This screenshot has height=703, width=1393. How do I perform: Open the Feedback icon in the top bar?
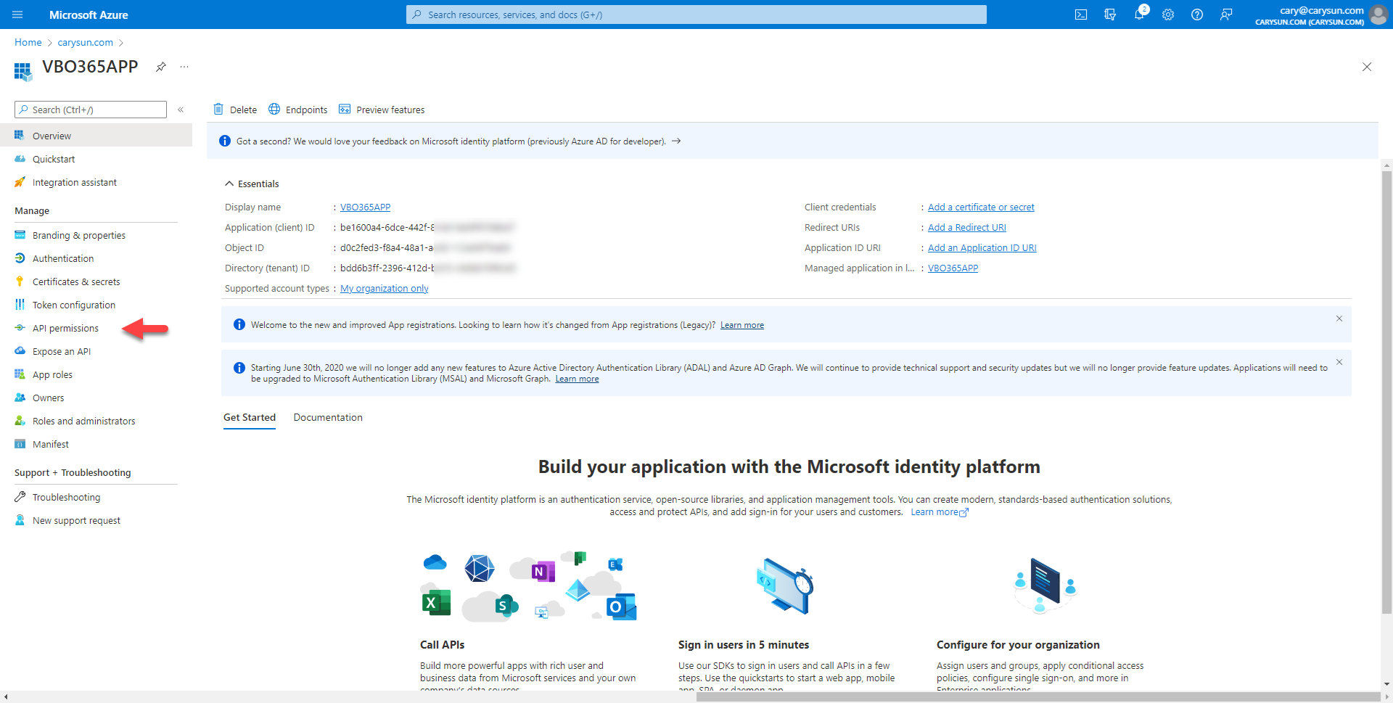[x=1226, y=15]
